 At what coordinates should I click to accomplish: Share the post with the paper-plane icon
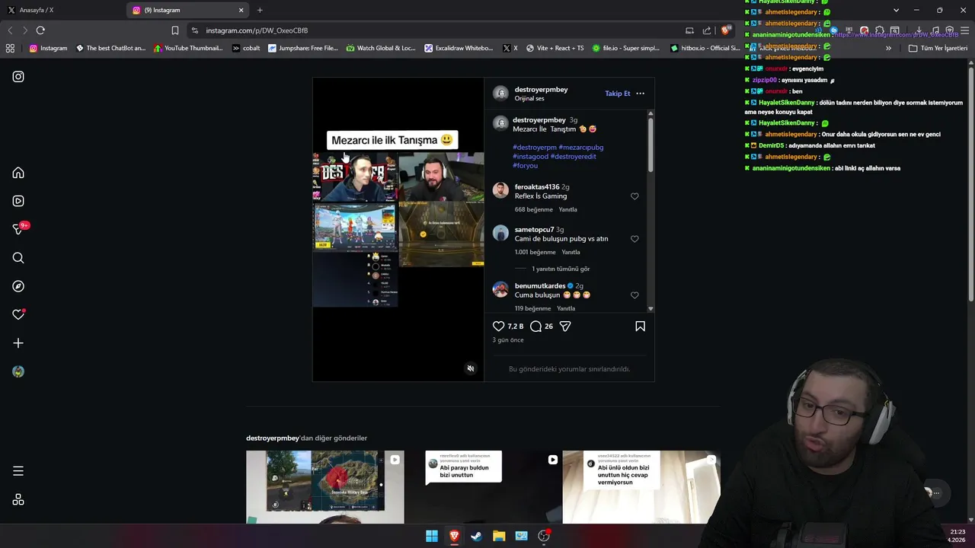tap(565, 326)
